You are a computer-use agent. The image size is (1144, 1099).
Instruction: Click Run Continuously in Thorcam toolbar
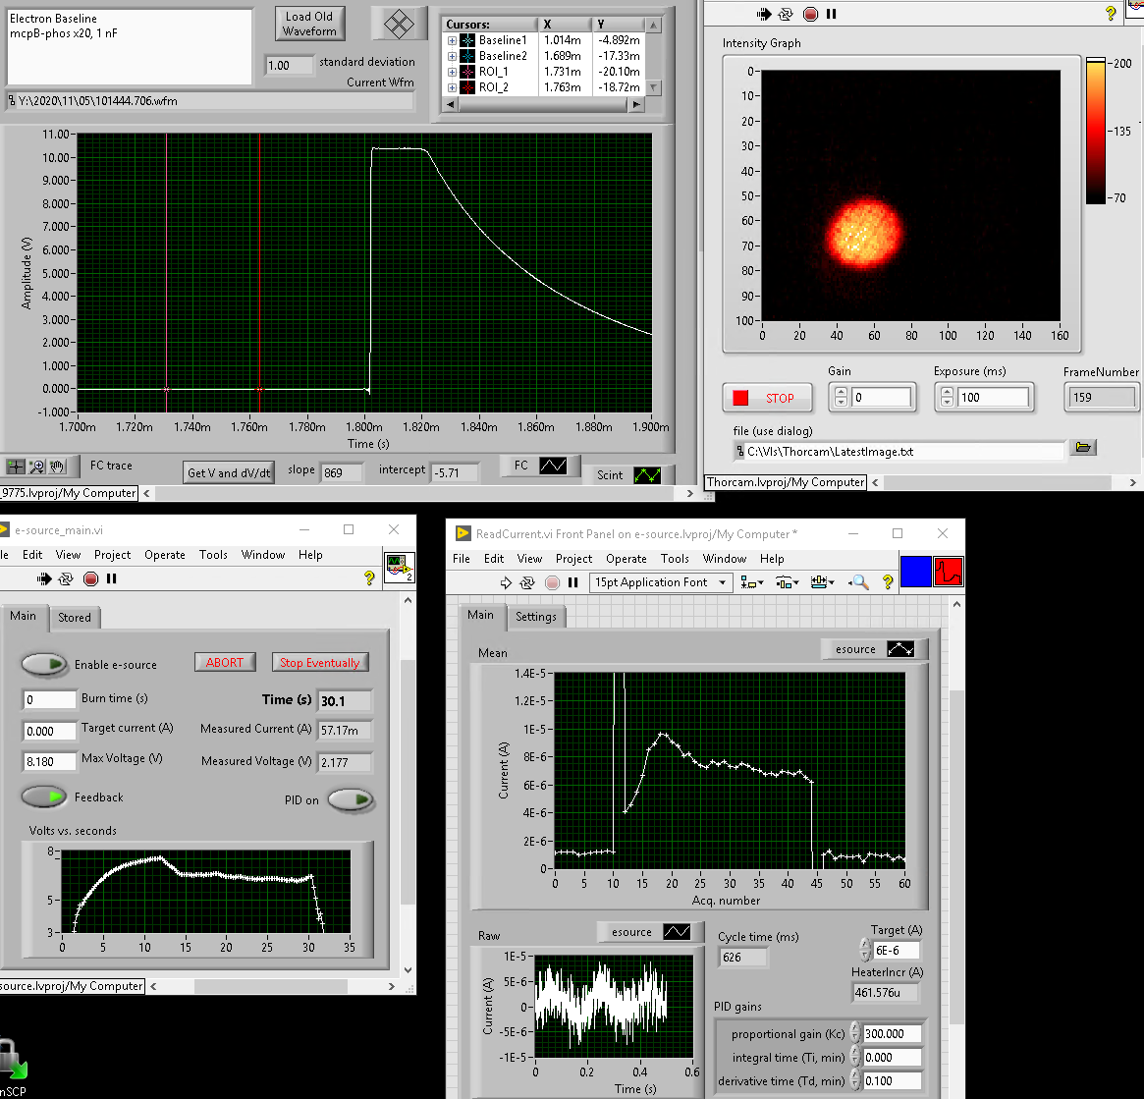(787, 14)
